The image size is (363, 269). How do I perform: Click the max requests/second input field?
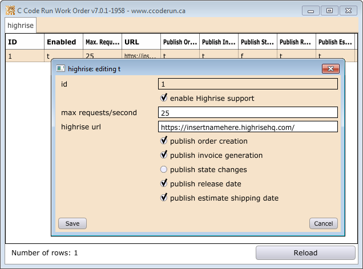(248, 112)
